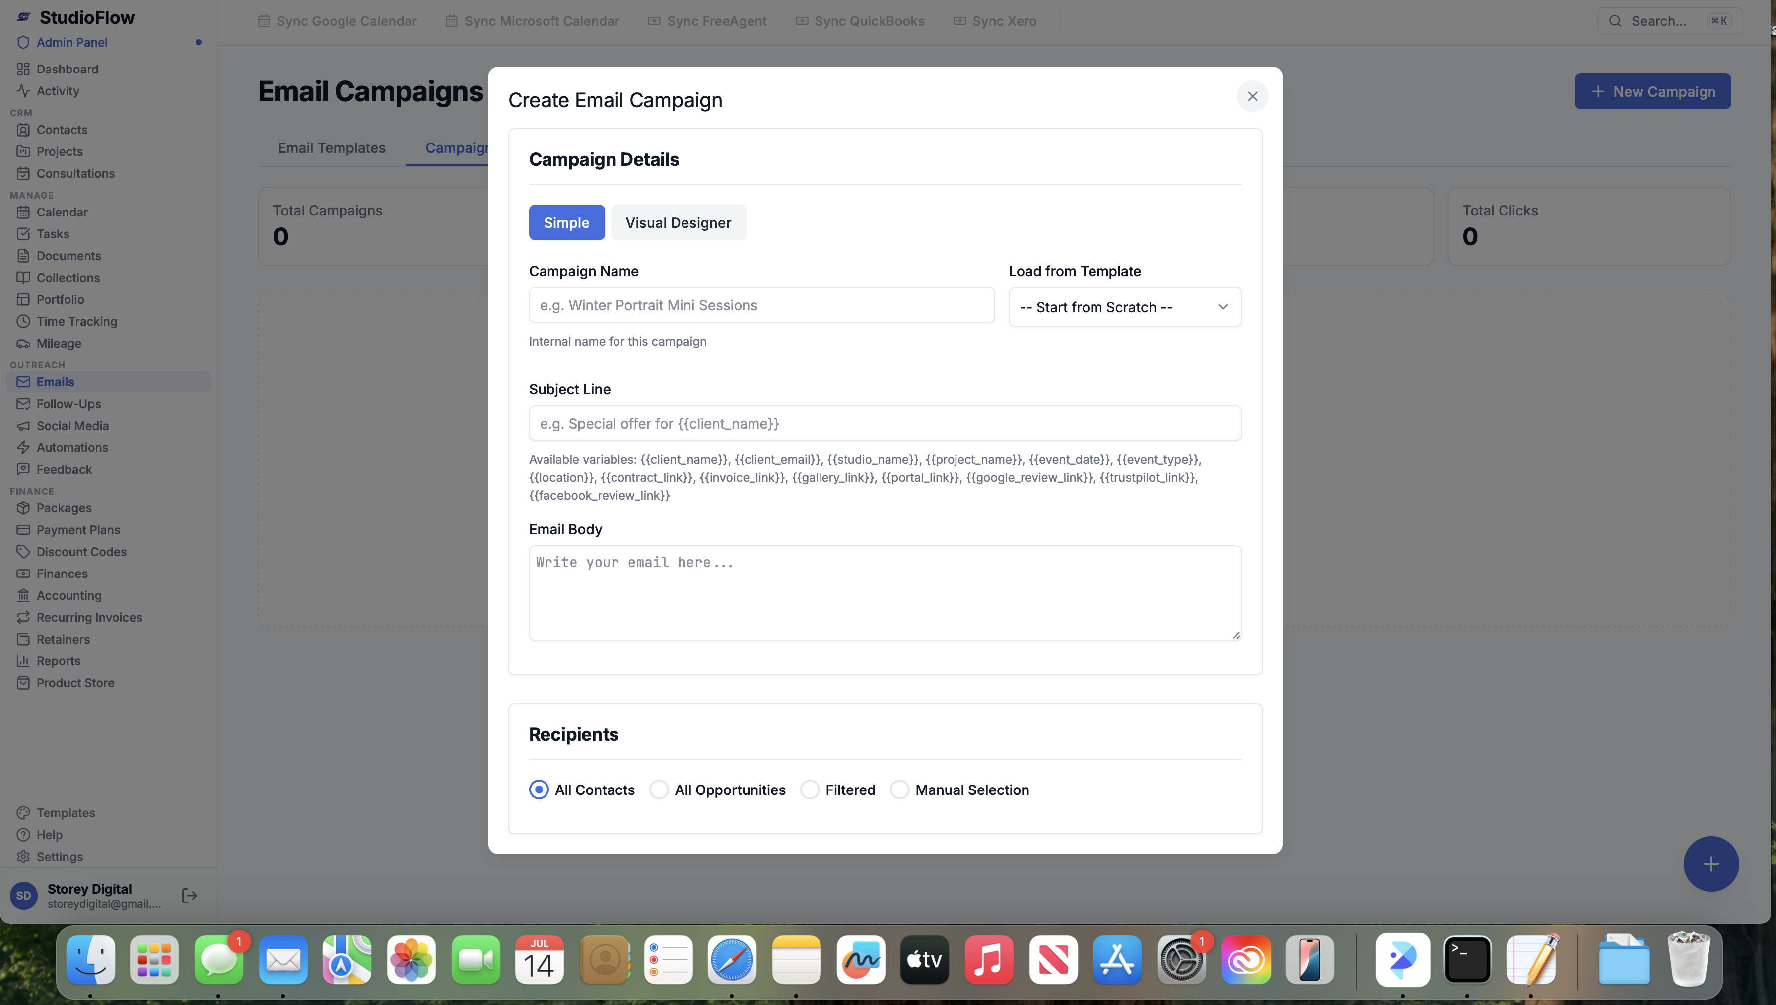Open Social Media in the sidebar

(x=72, y=426)
